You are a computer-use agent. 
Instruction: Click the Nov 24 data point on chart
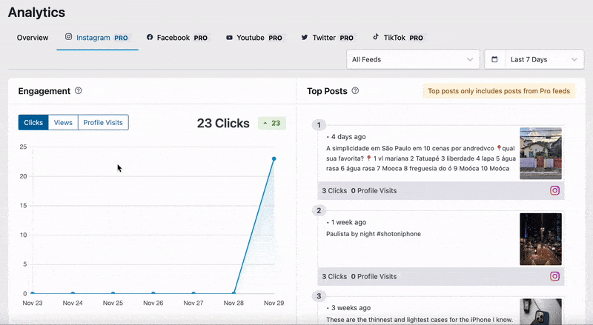[x=73, y=293]
